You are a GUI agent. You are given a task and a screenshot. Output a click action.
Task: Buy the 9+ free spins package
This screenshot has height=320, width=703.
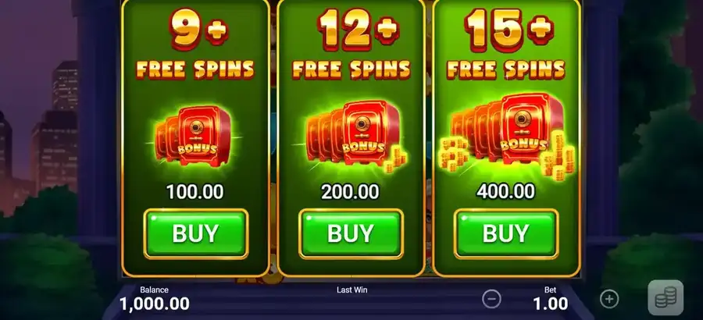195,233
